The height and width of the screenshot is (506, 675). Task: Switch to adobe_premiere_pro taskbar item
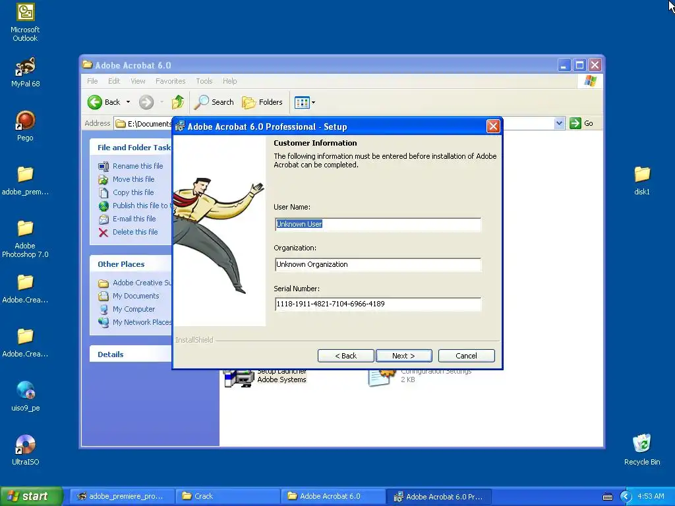click(x=122, y=496)
